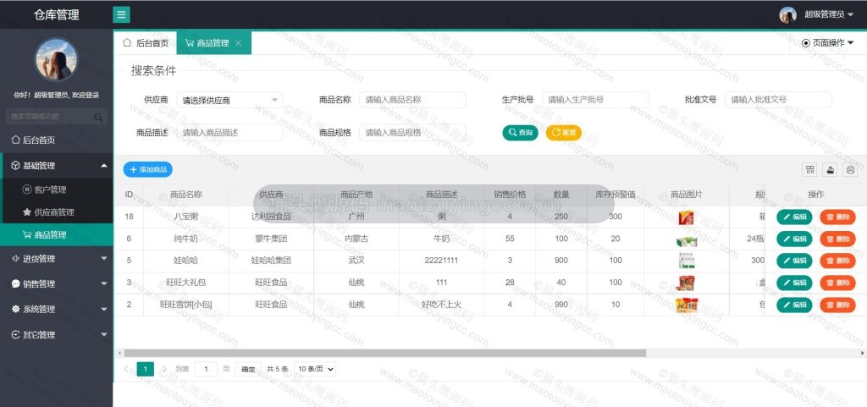Delete the 八宝粥 row
This screenshot has width=867, height=407.
(x=837, y=217)
